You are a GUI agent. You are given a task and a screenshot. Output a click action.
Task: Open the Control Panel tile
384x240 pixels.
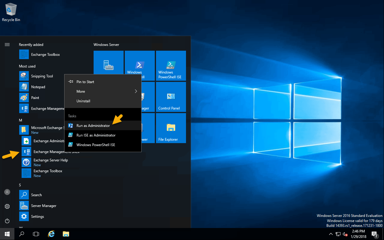[171, 97]
